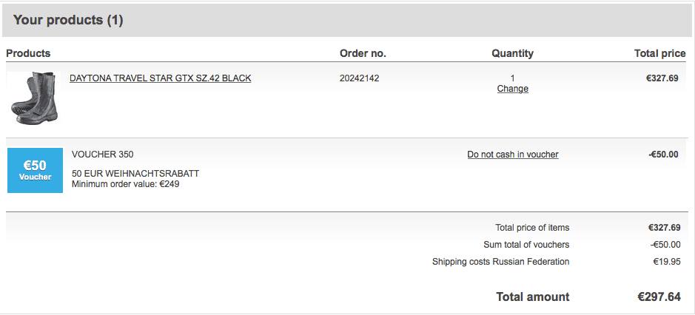695x315 pixels.
Task: Click order number 20242142
Action: point(359,78)
